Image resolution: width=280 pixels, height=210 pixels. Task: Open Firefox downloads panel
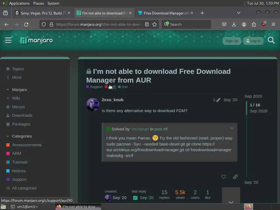point(234,24)
